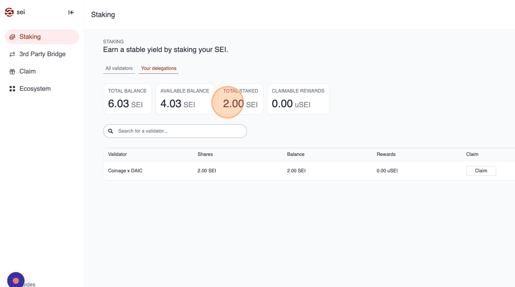515x287 pixels.
Task: Click the Claim gift icon in sidebar
Action: pyautogui.click(x=12, y=72)
